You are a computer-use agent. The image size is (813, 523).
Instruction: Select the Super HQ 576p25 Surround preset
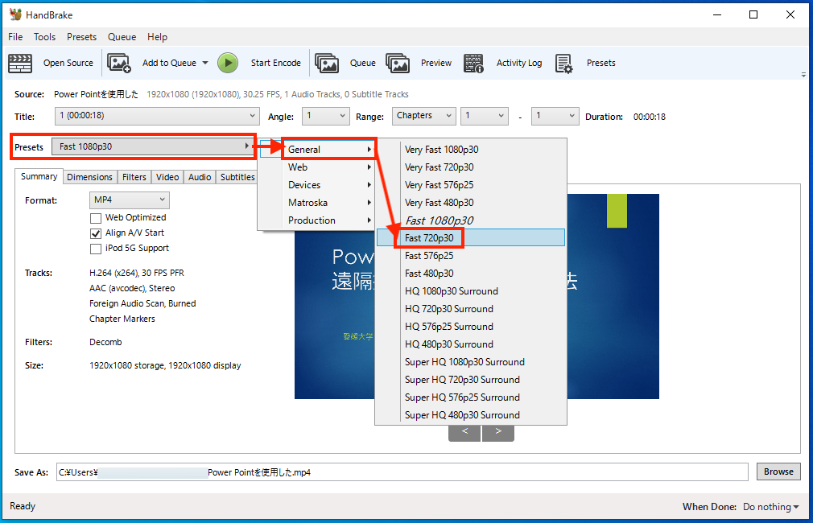(x=471, y=397)
